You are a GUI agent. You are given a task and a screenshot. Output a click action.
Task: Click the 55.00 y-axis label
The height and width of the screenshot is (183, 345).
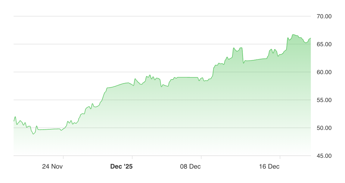pyautogui.click(x=324, y=100)
